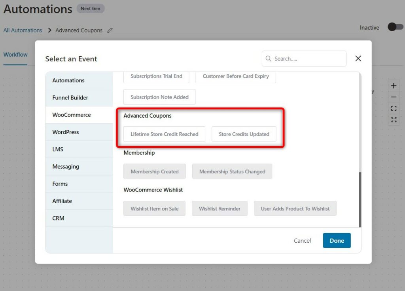Zoom out on canvas with minus icon
The width and height of the screenshot is (405, 291).
pyautogui.click(x=394, y=97)
